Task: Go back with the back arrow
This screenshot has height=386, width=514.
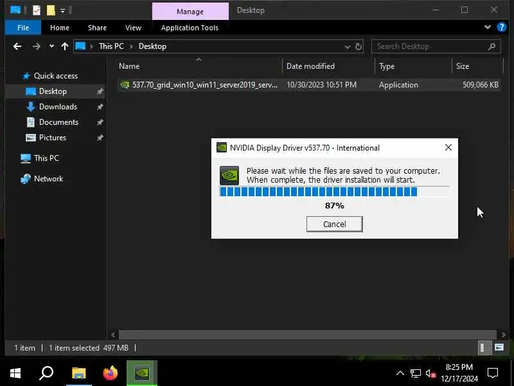Action: coord(17,46)
